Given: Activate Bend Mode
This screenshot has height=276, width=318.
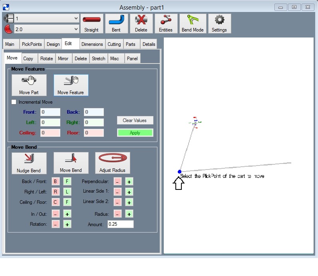Looking at the screenshot, I should point(193,24).
